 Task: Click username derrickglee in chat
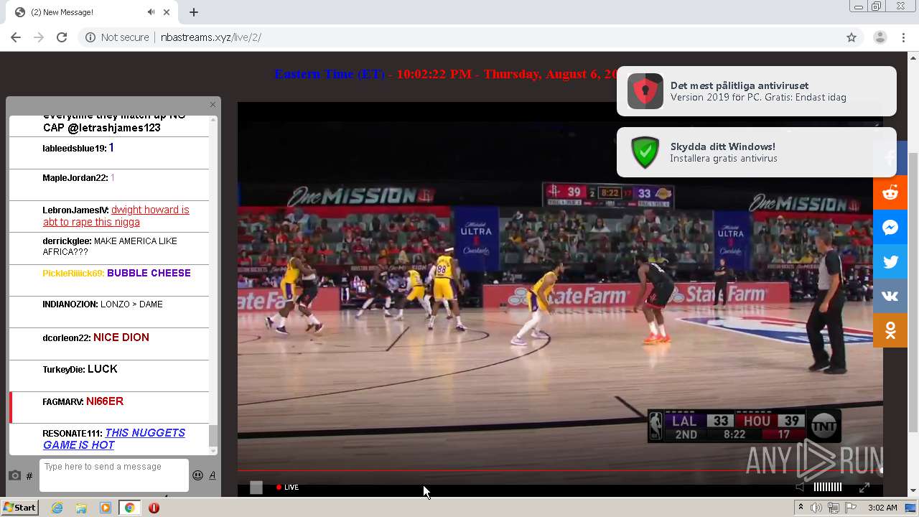click(67, 242)
